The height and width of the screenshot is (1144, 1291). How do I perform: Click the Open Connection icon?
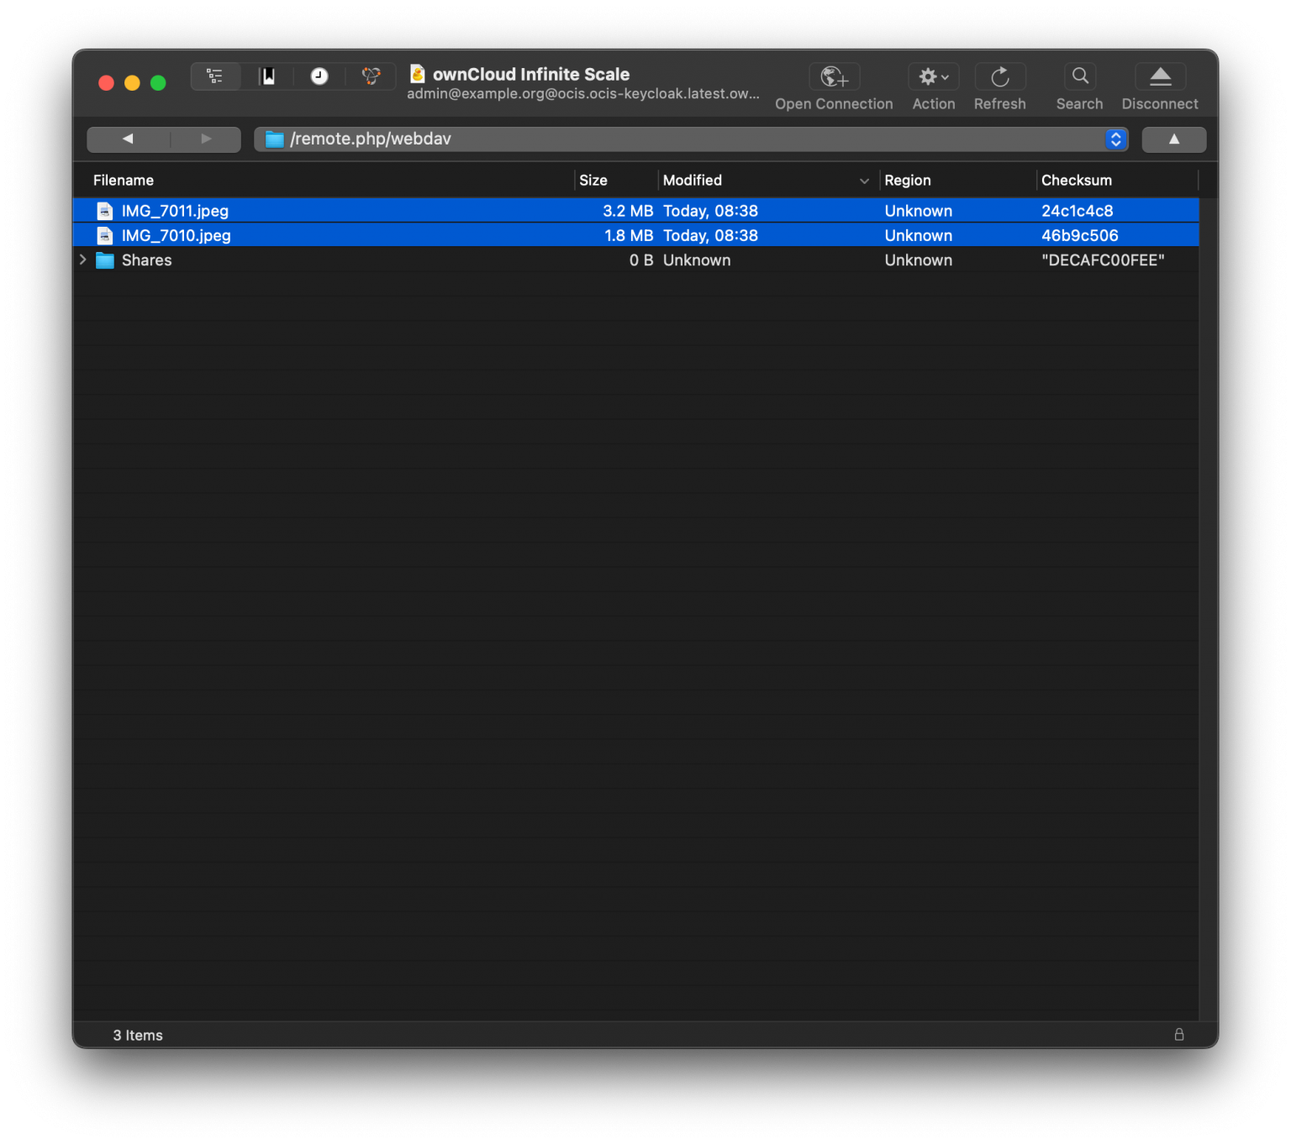834,77
